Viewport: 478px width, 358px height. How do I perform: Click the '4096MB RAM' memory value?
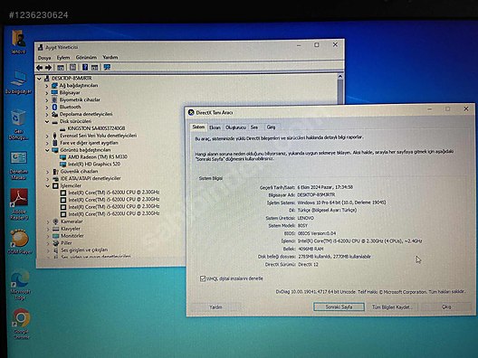(311, 249)
